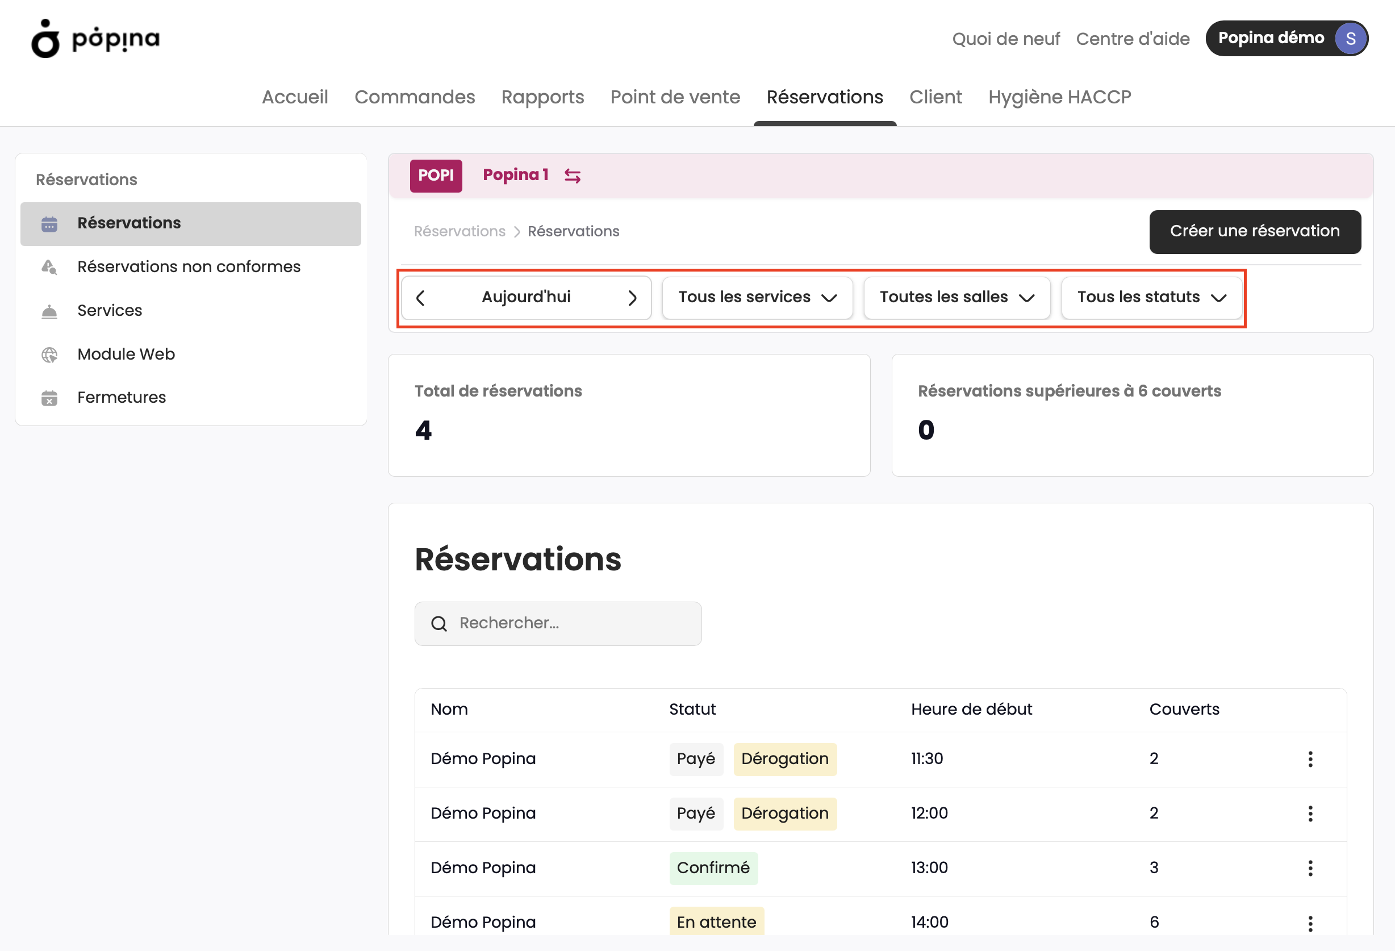
Task: Expand the Tous les statuts dropdown
Action: tap(1151, 298)
